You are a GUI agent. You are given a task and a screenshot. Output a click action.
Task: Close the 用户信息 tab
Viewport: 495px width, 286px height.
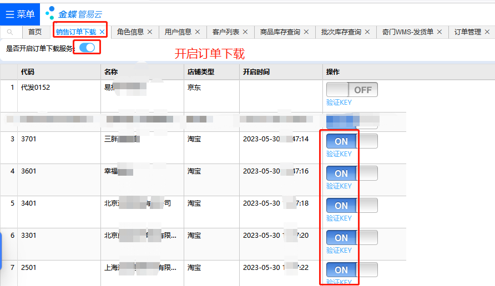[197, 32]
